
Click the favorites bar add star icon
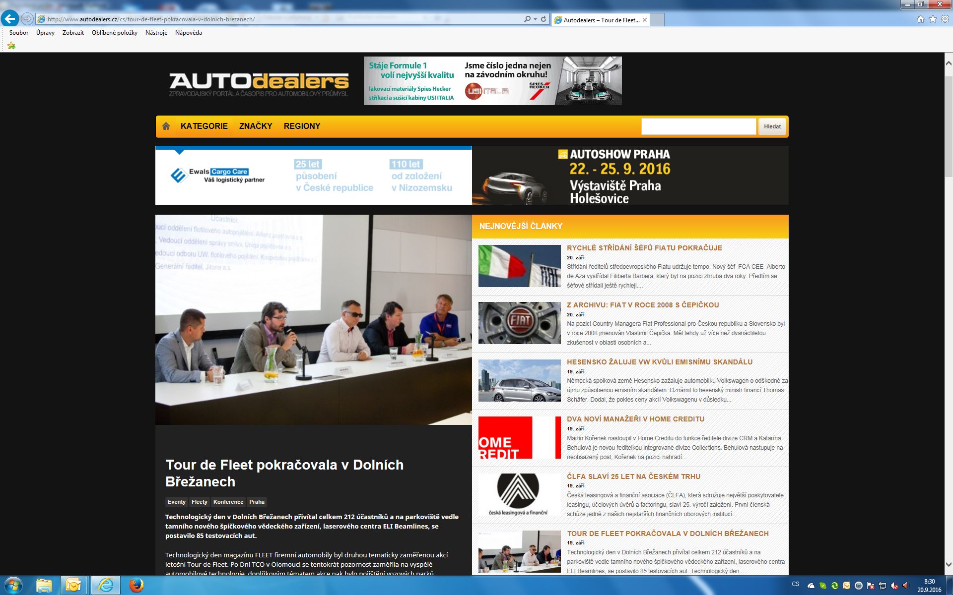(x=11, y=46)
